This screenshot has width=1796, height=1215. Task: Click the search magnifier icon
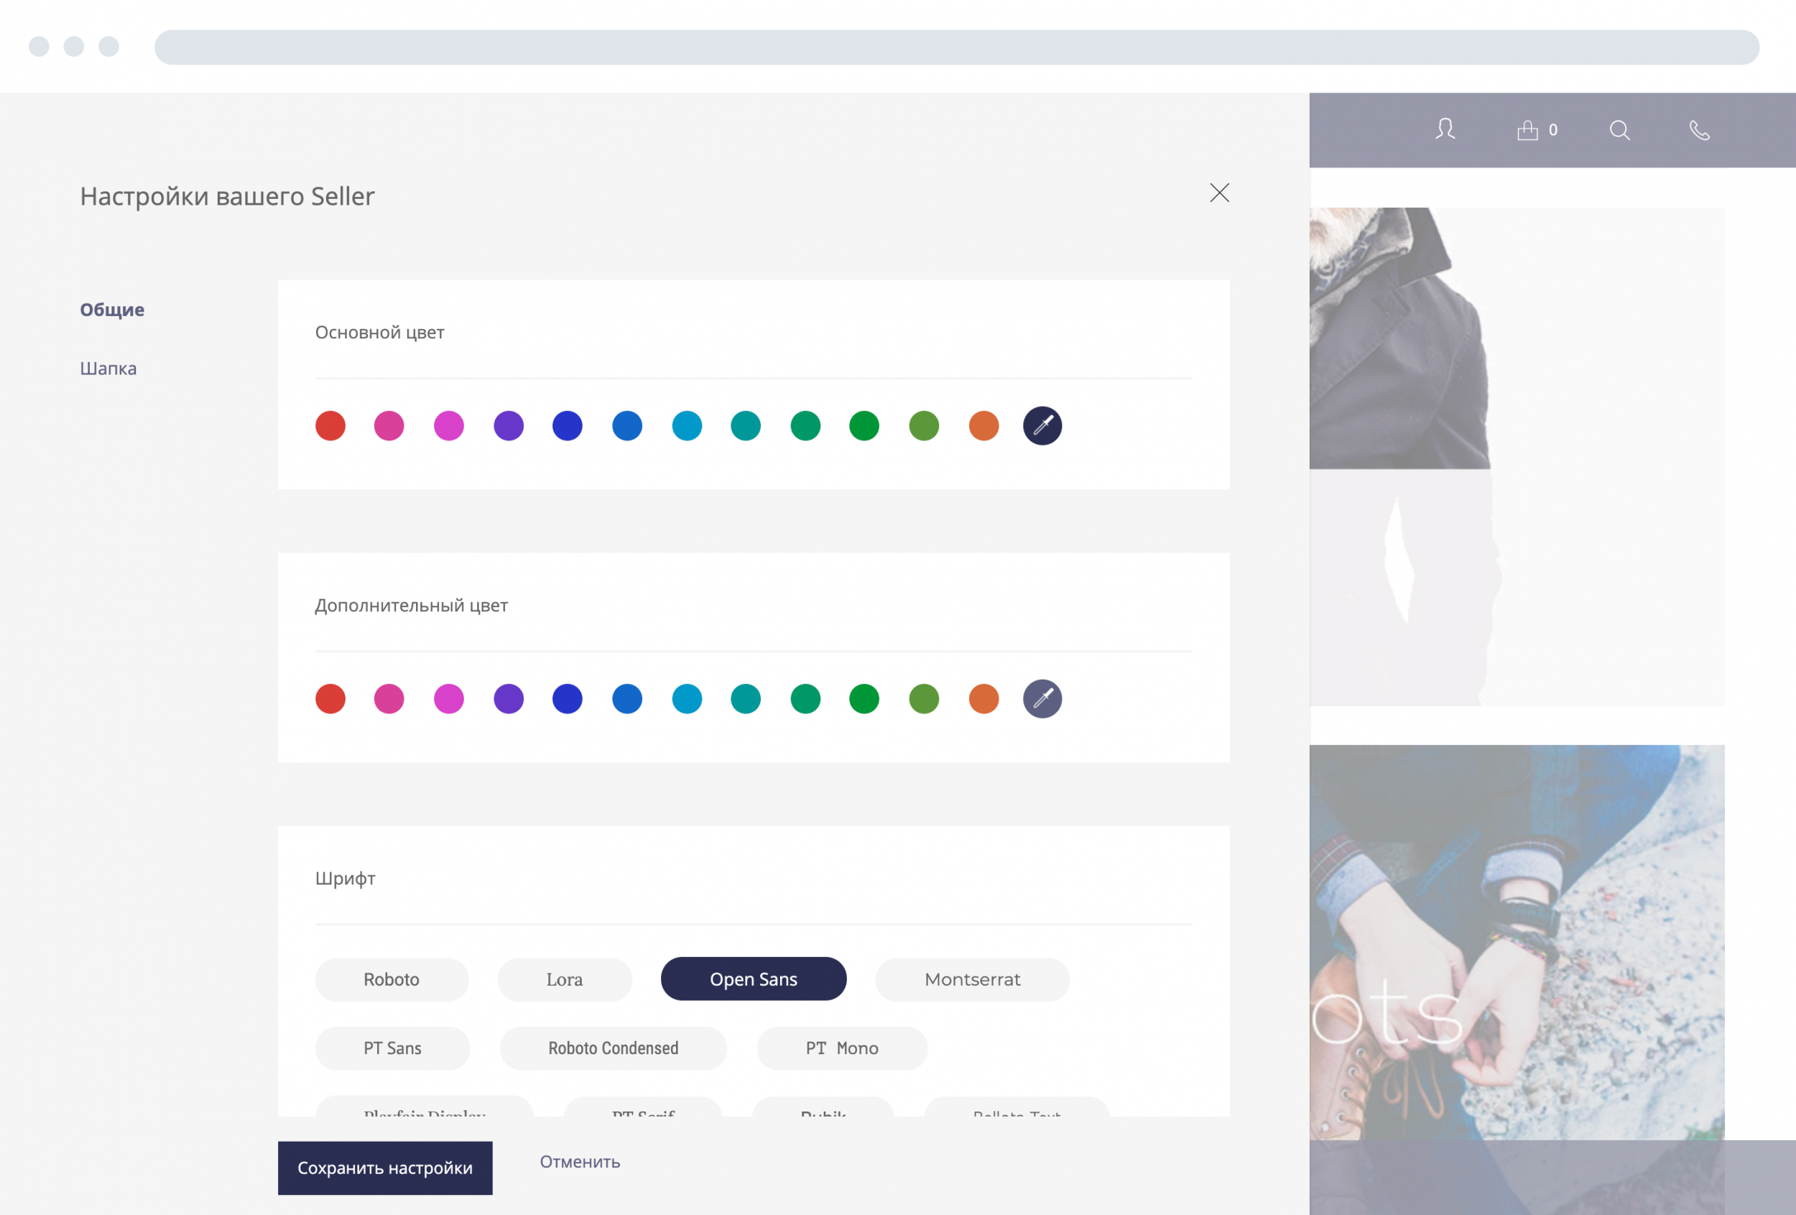tap(1620, 130)
